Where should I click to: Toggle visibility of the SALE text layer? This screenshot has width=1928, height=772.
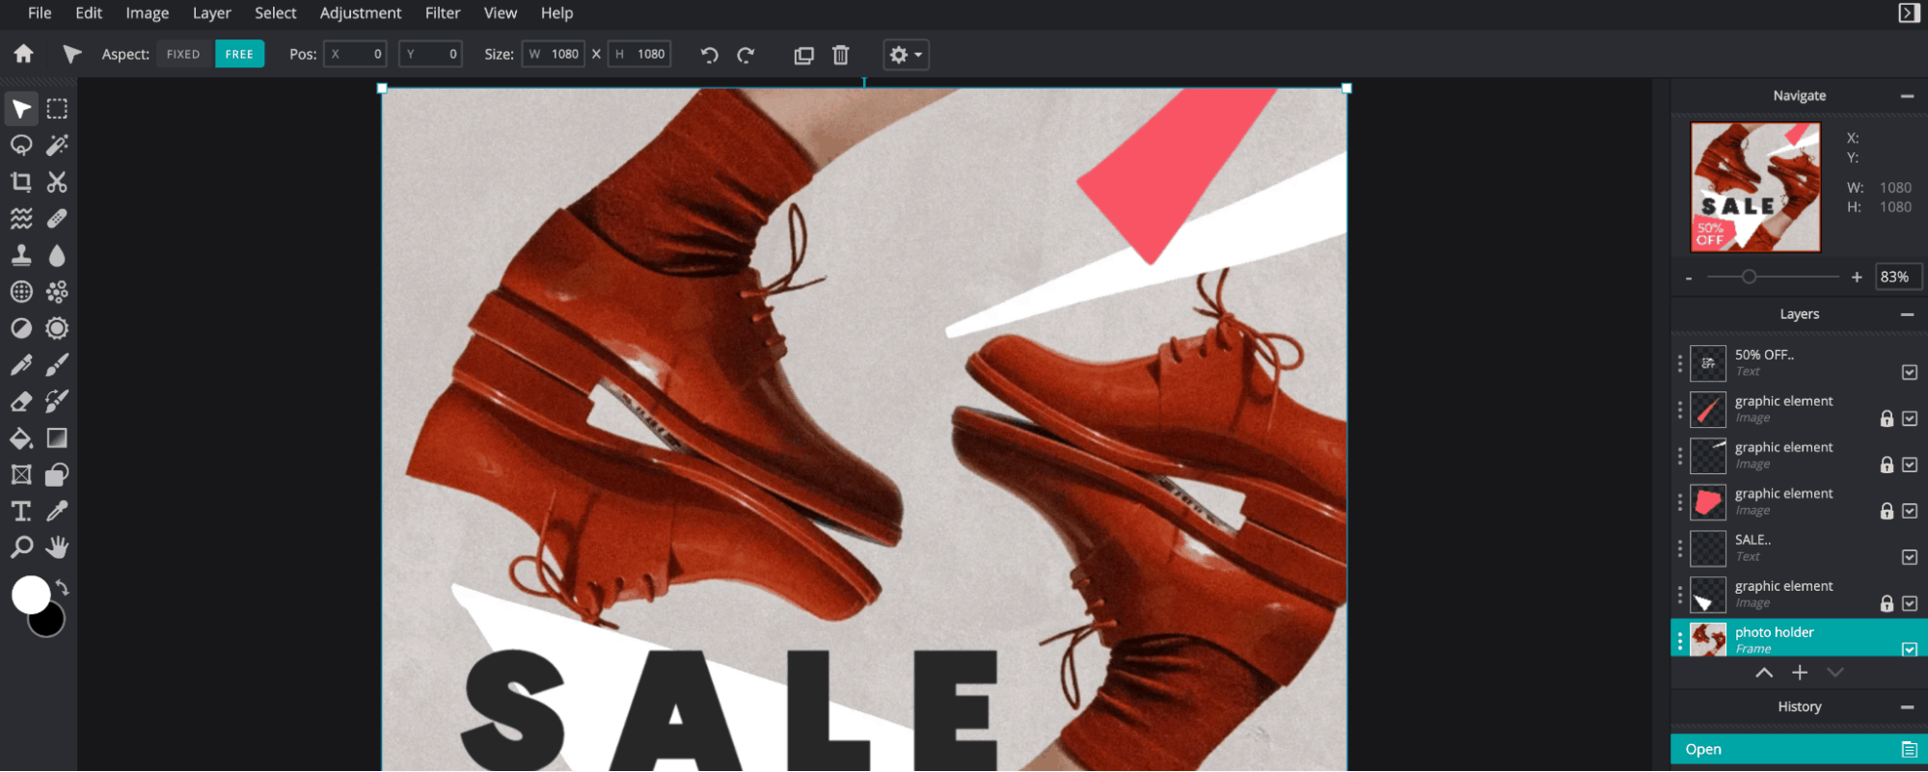[1909, 557]
